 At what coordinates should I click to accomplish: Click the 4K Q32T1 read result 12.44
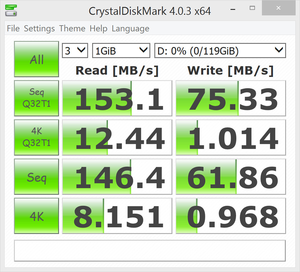coord(117,137)
